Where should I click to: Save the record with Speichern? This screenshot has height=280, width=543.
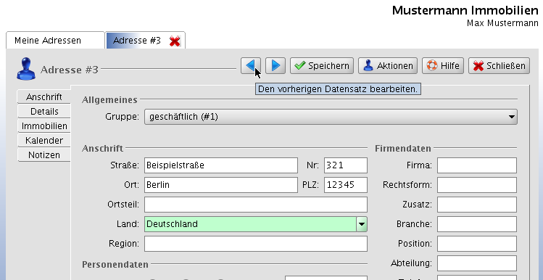click(322, 65)
